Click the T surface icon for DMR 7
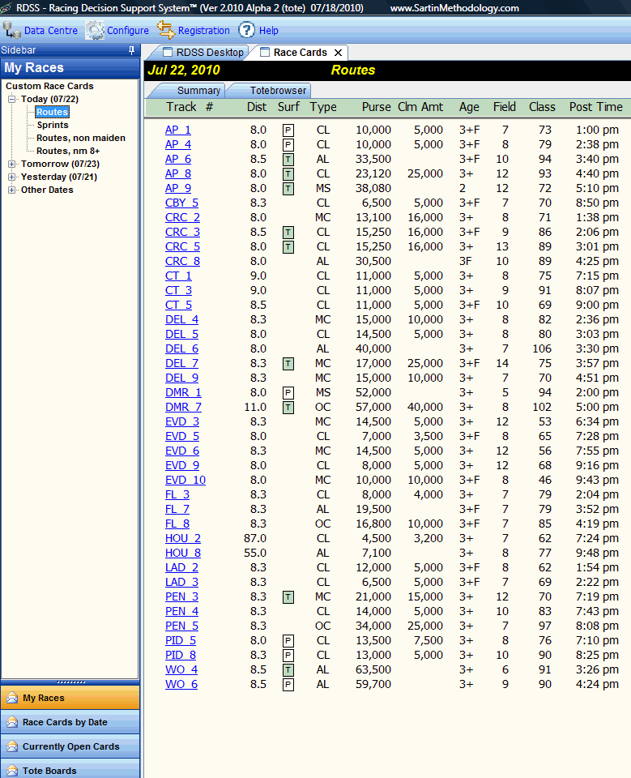The width and height of the screenshot is (631, 778). click(x=288, y=408)
